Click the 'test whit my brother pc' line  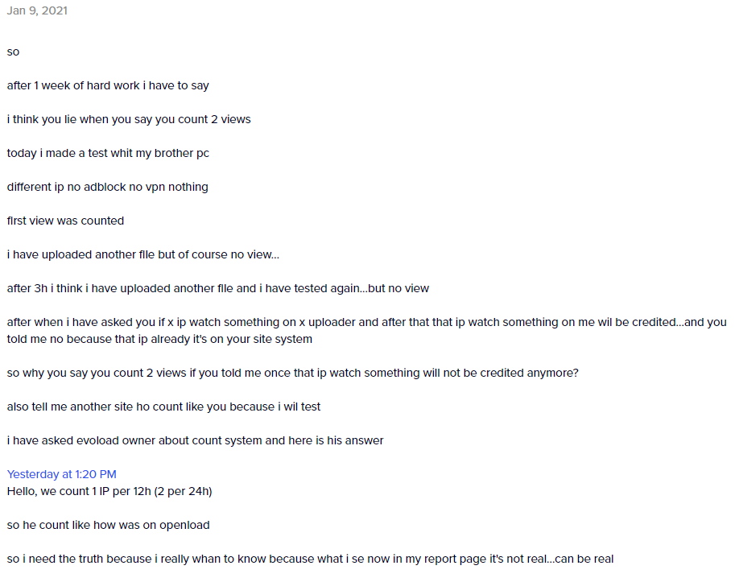pyautogui.click(x=108, y=153)
